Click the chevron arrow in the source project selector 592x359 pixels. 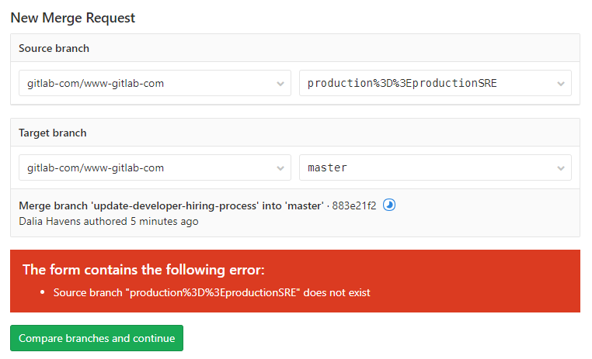(x=280, y=84)
